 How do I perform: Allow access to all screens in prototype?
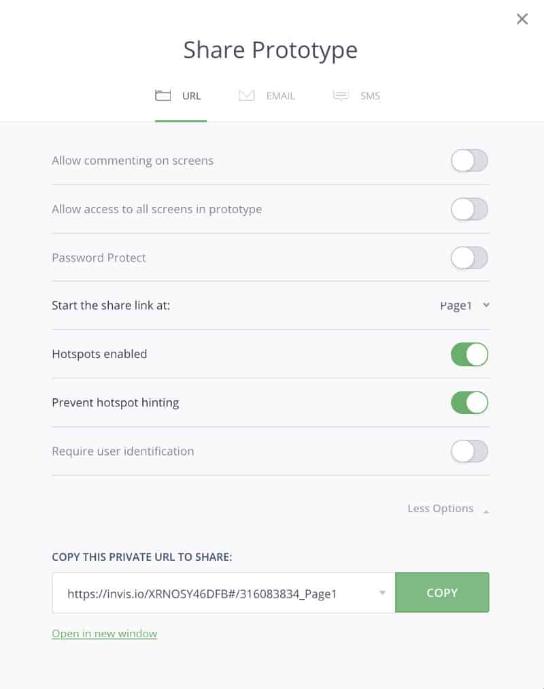tap(469, 209)
